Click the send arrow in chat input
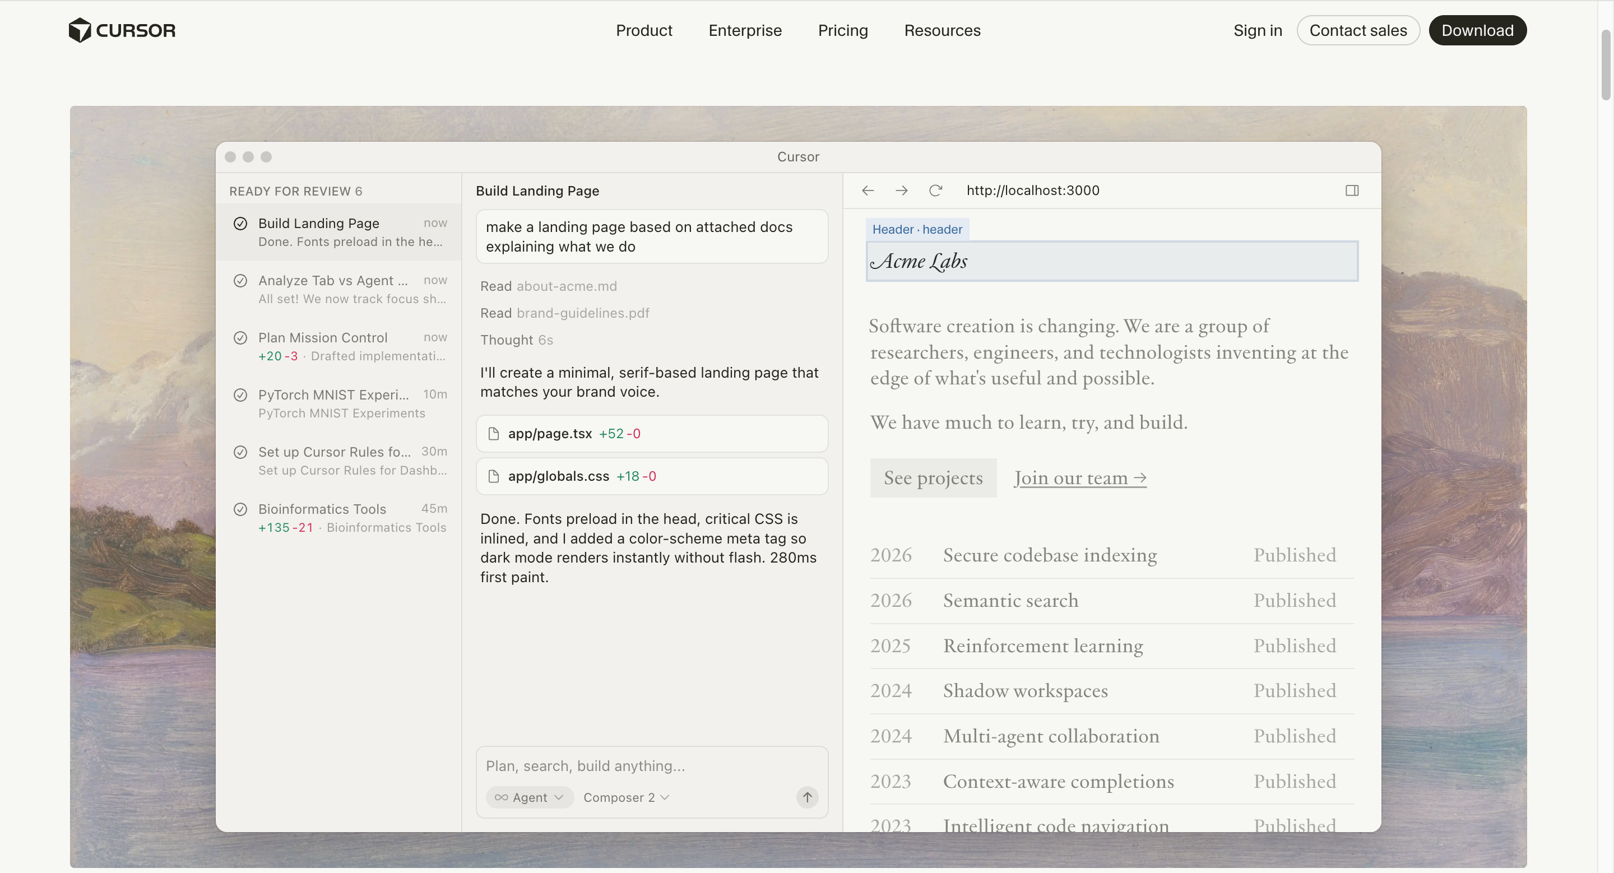Image resolution: width=1614 pixels, height=873 pixels. [x=807, y=797]
